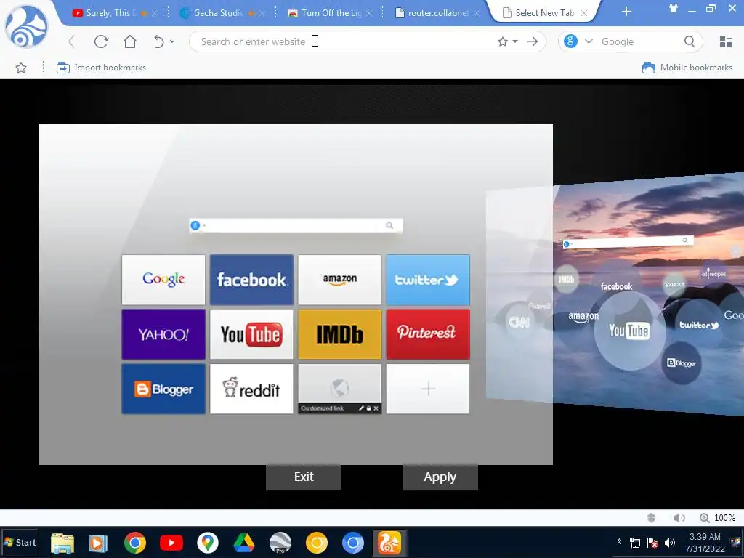This screenshot has height=558, width=744.
Task: Click the system tray volume icon
Action: (670, 542)
